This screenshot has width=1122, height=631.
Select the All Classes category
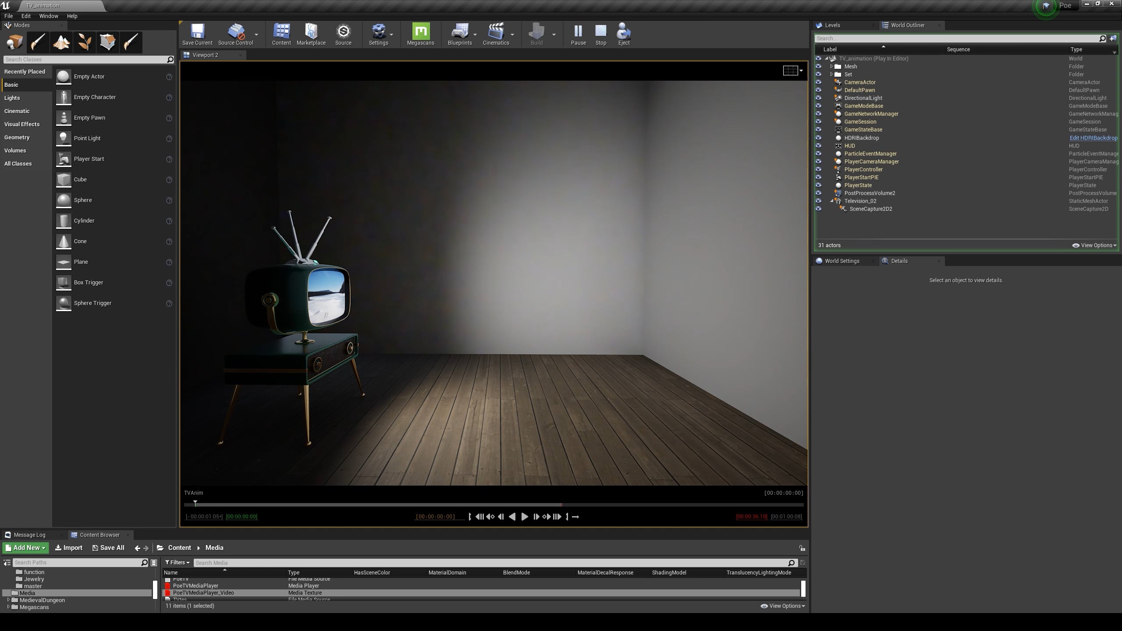tap(18, 164)
